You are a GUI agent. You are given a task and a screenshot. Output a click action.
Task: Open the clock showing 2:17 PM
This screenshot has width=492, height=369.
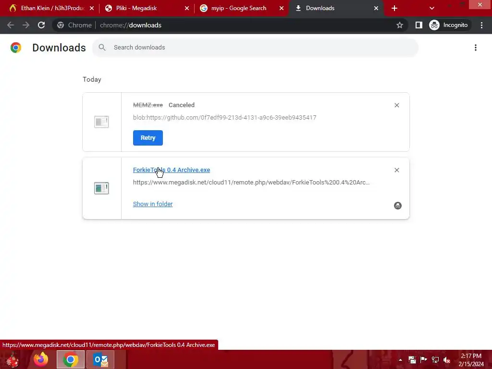coord(471,360)
